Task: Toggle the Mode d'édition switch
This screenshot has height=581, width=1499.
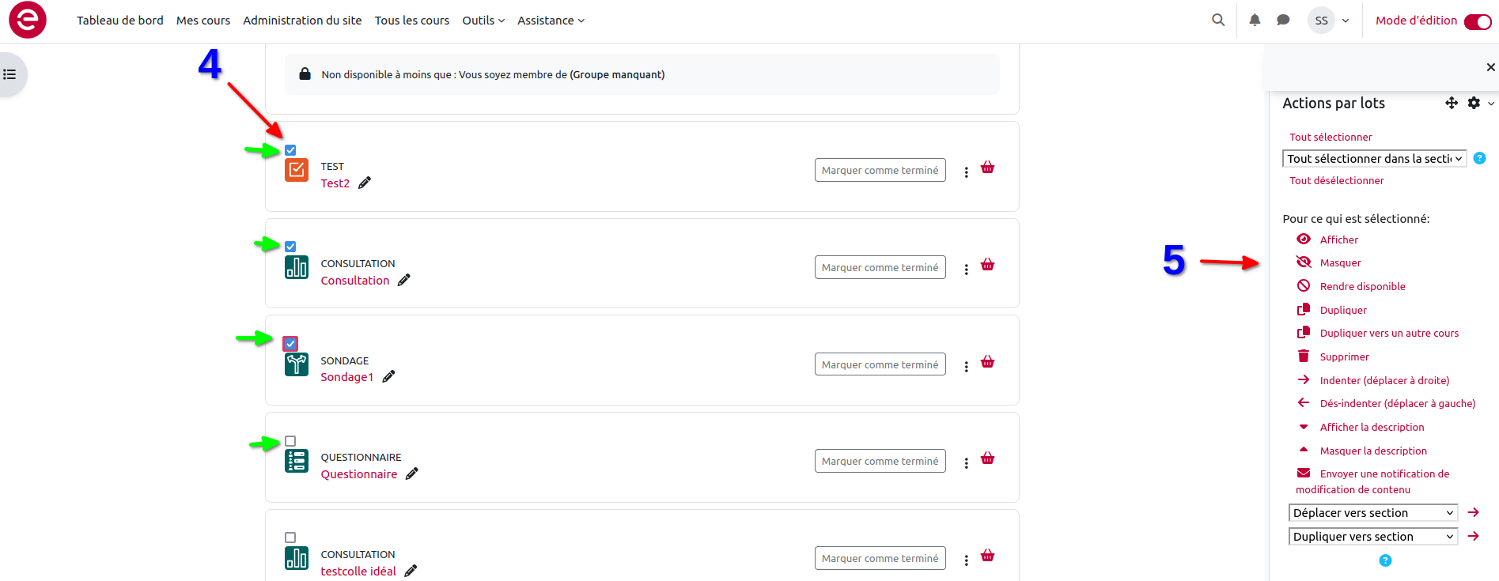Action: (1477, 21)
